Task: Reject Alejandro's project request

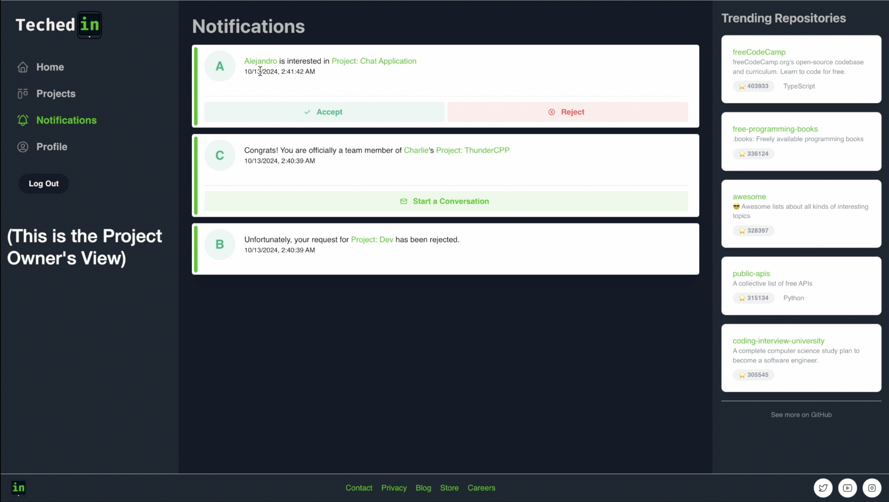Action: (x=567, y=112)
